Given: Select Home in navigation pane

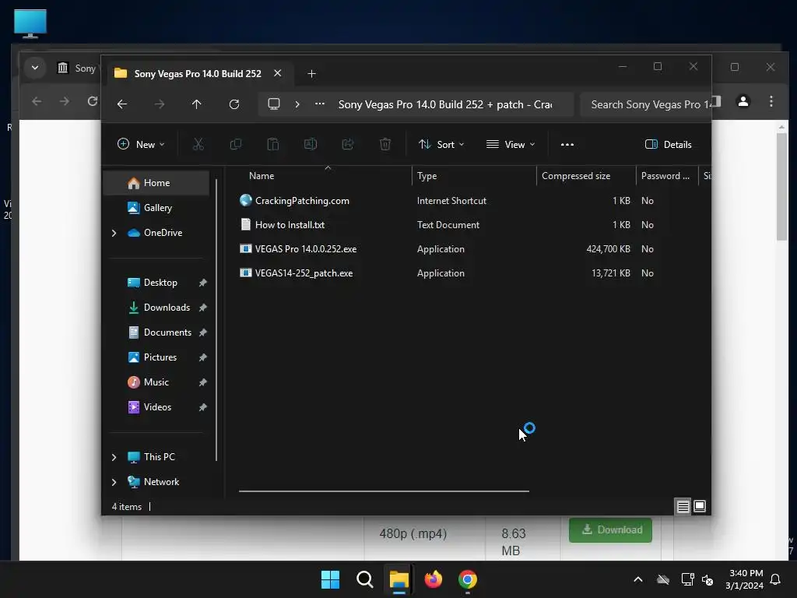Looking at the screenshot, I should pos(156,183).
